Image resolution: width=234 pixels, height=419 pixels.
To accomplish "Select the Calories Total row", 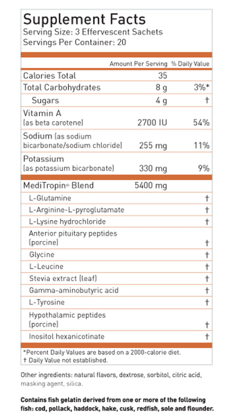I will click(116, 76).
